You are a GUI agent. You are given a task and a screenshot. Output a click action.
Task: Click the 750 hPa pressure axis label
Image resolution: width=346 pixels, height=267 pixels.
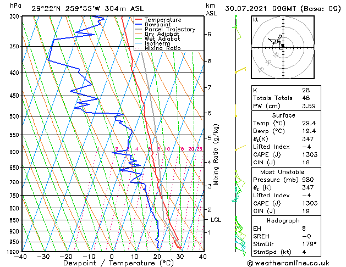point(15,196)
